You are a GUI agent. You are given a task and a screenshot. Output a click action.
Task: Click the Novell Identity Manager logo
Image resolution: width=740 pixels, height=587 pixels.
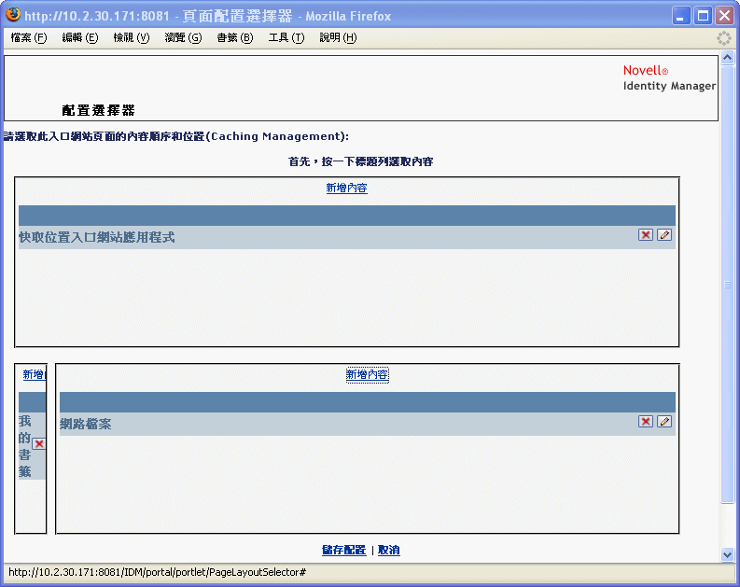click(x=669, y=77)
